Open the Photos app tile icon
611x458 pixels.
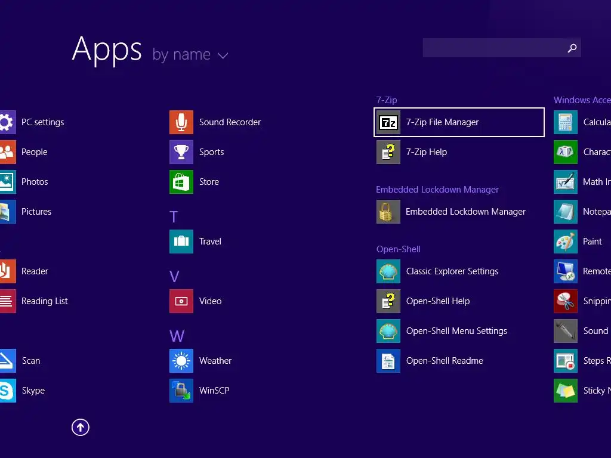click(x=7, y=182)
